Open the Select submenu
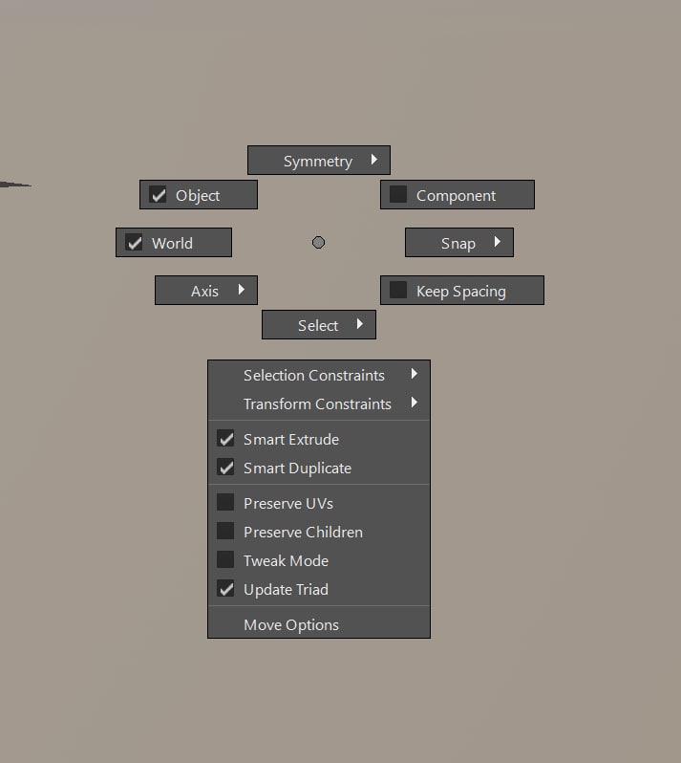Image resolution: width=681 pixels, height=763 pixels. click(318, 324)
